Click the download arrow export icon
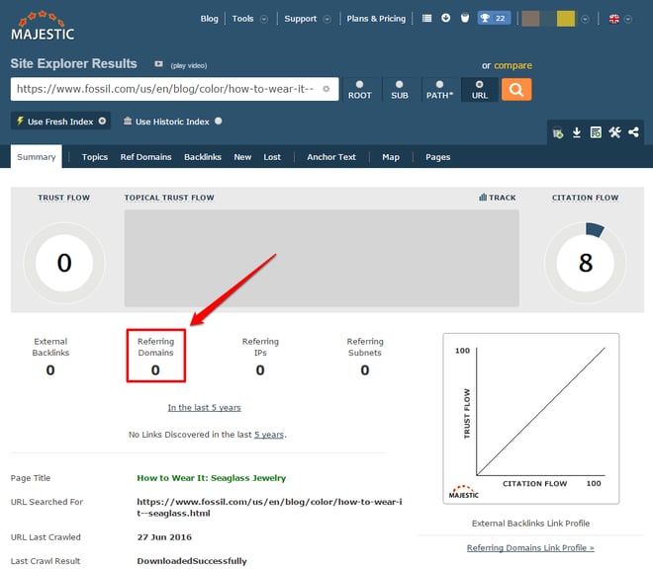 (577, 132)
